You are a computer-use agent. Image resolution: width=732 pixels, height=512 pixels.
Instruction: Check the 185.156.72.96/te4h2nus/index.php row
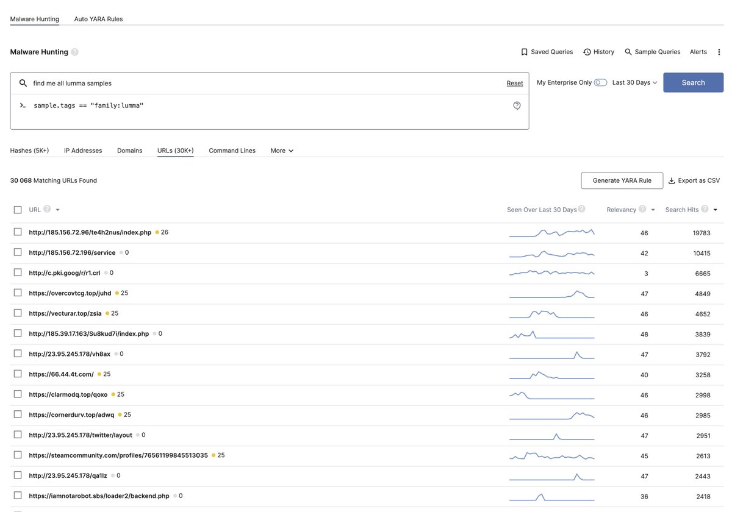tap(18, 232)
